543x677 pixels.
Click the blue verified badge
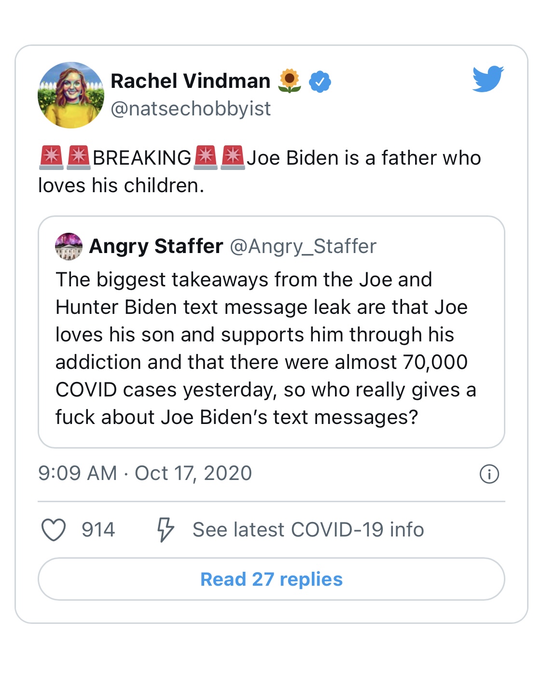click(x=320, y=81)
